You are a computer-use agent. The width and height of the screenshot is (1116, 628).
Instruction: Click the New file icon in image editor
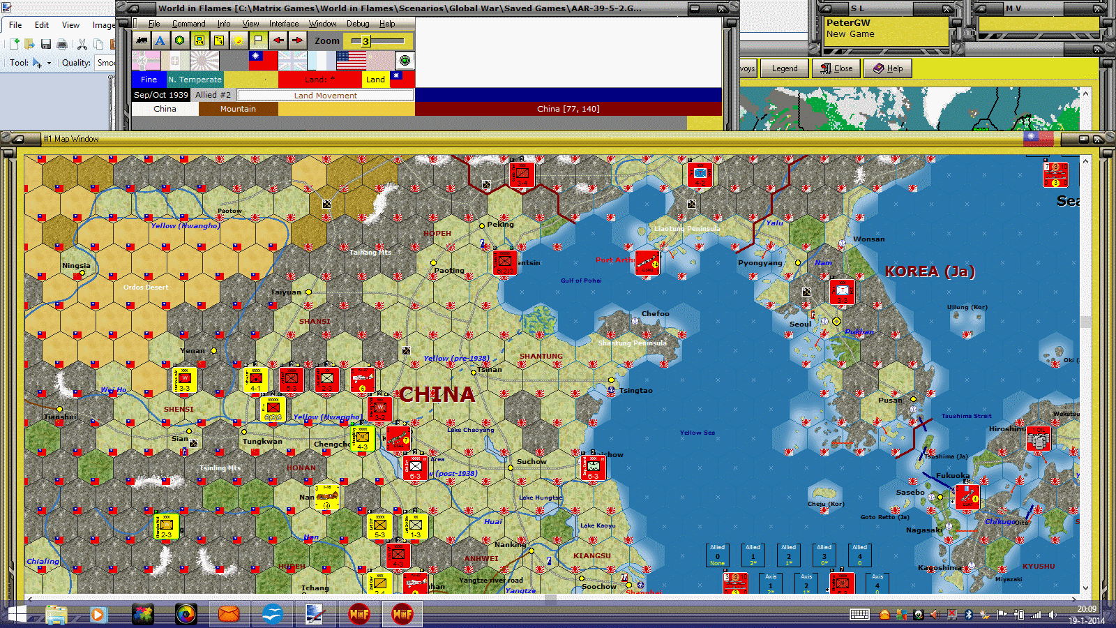[14, 44]
